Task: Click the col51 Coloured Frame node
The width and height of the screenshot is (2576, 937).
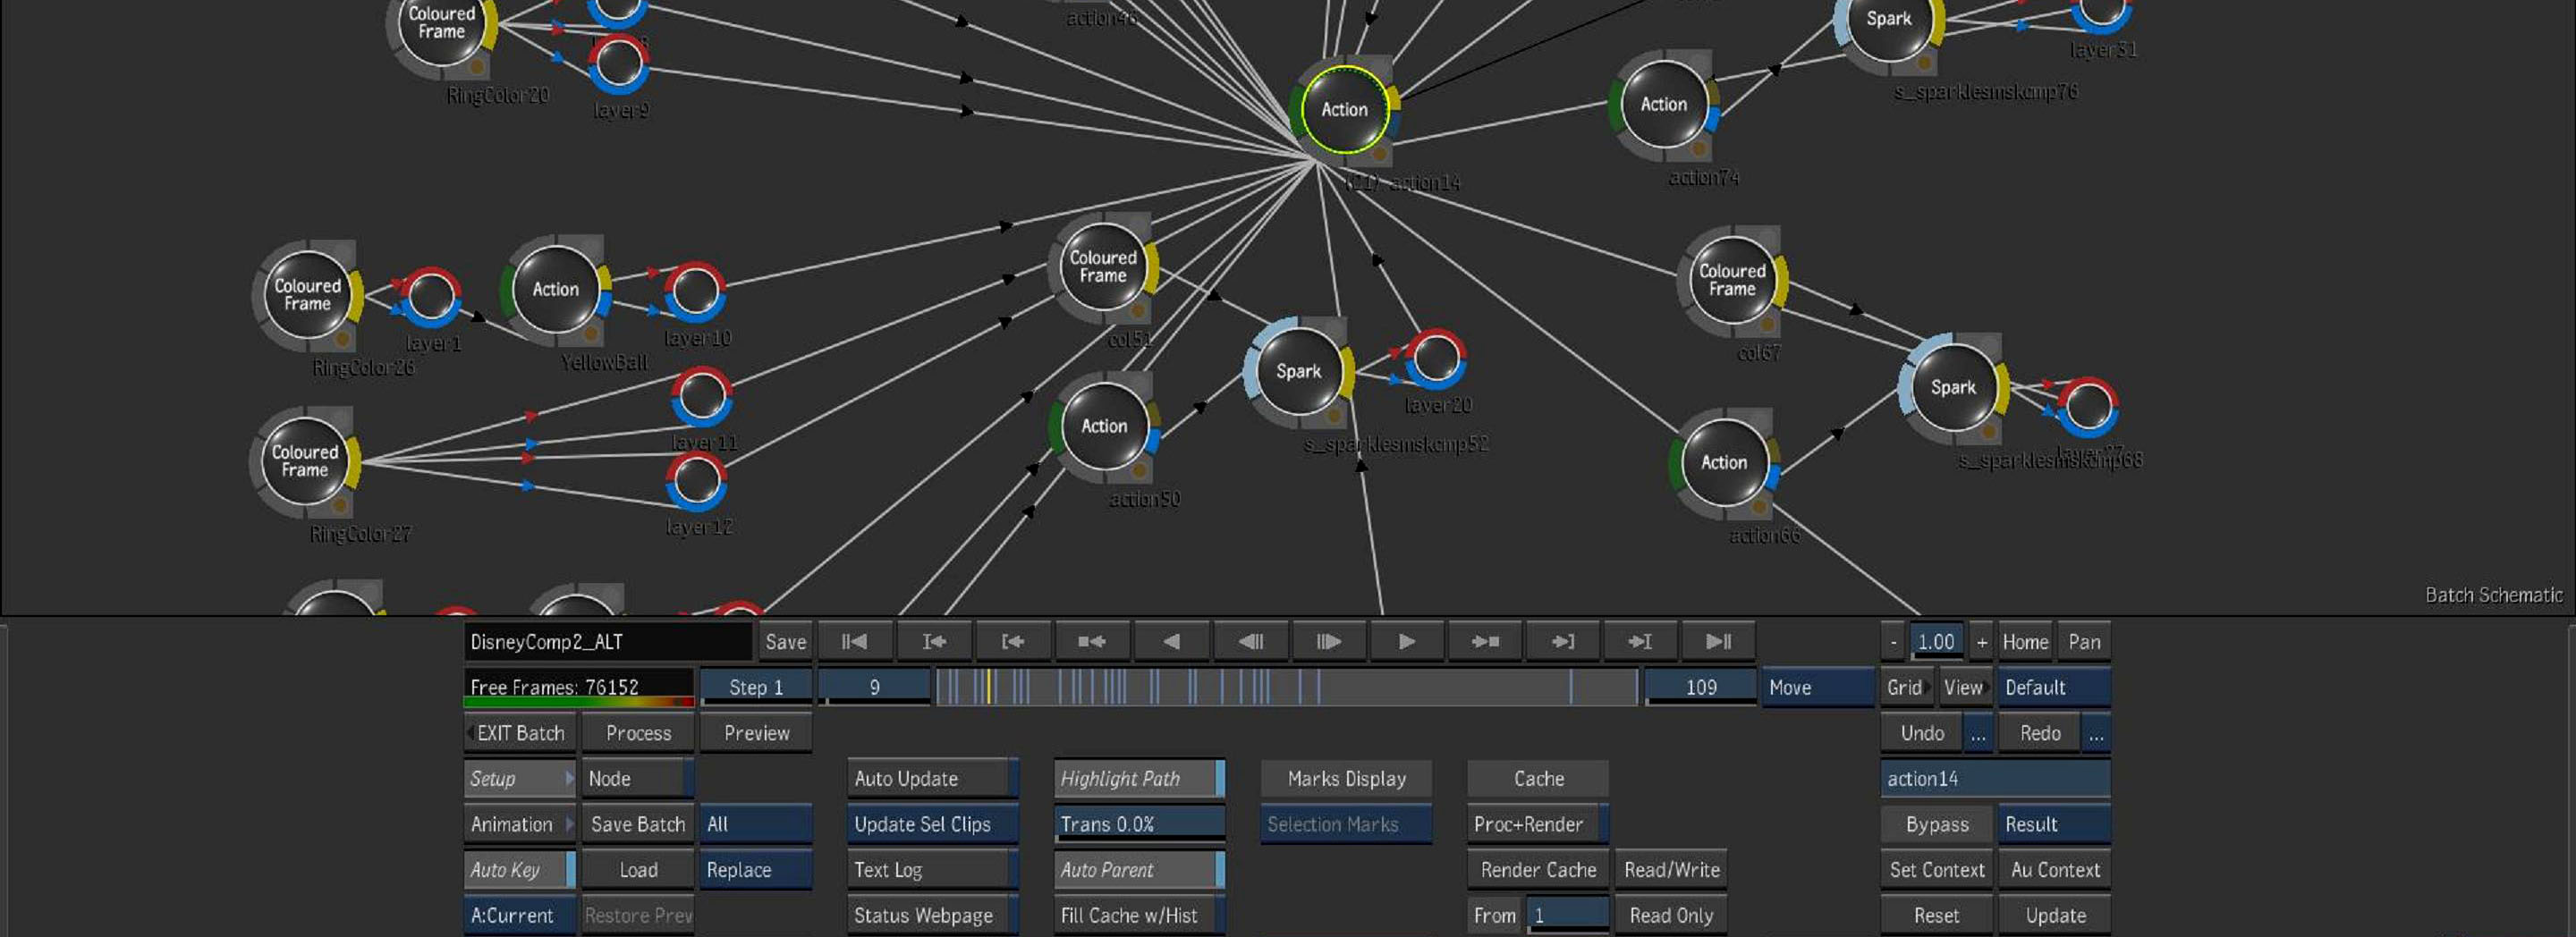Action: pyautogui.click(x=1102, y=267)
